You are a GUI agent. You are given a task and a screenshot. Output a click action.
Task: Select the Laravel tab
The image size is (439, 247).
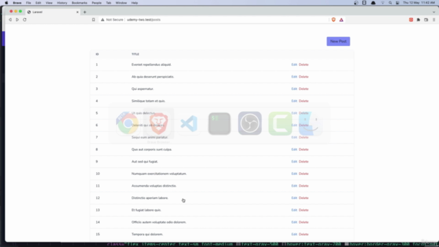[53, 12]
